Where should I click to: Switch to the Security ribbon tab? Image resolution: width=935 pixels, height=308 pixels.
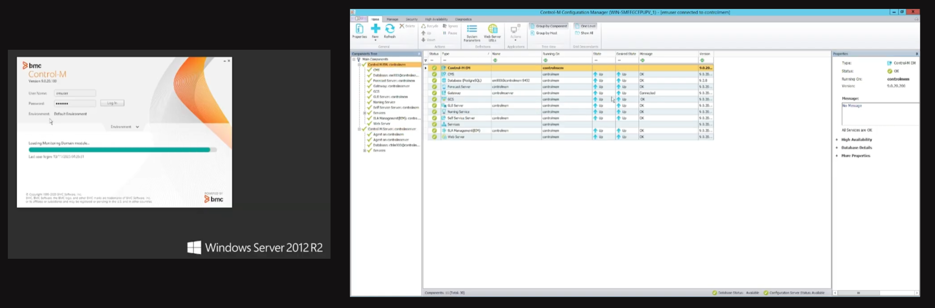[x=412, y=19]
